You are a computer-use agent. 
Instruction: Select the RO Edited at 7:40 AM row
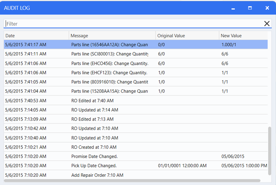coord(92,101)
